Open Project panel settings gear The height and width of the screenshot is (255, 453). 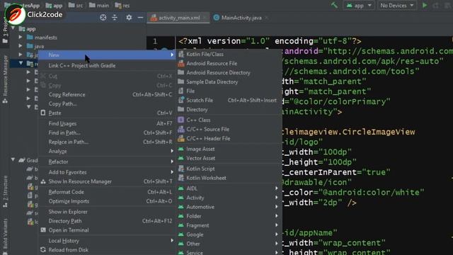point(129,18)
